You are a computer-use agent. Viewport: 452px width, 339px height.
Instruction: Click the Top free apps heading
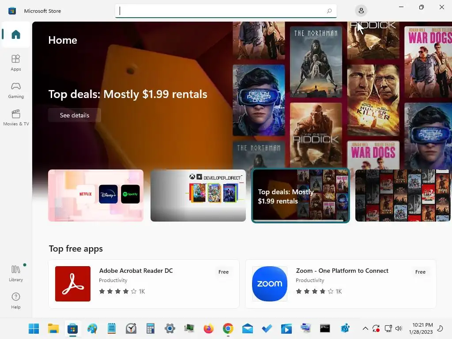(x=76, y=249)
